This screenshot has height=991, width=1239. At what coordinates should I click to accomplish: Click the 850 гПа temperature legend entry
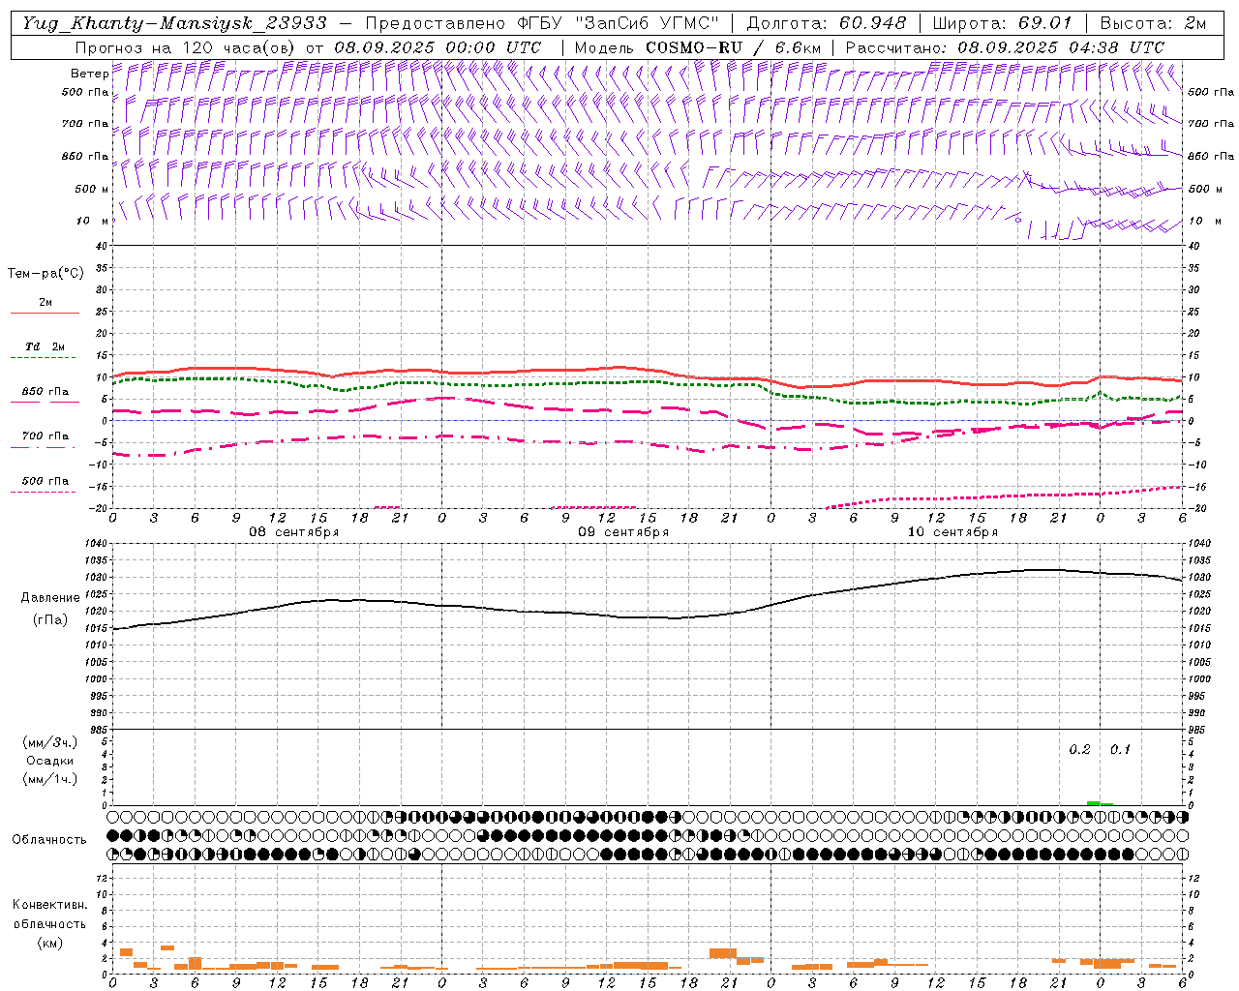[45, 392]
